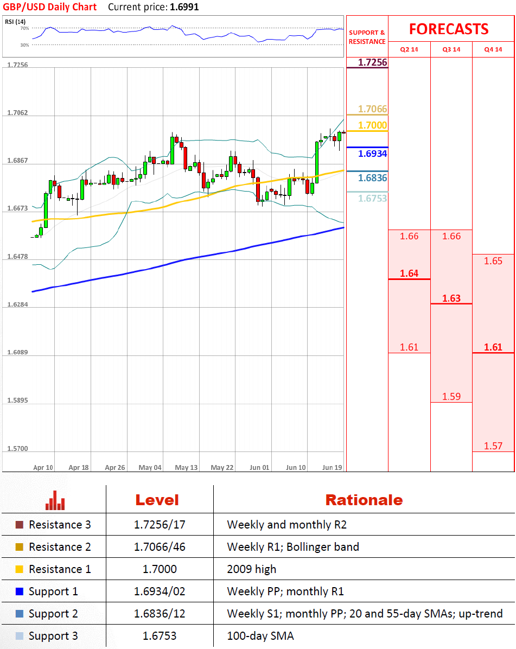Click the current price value 1.6991

tap(184, 7)
